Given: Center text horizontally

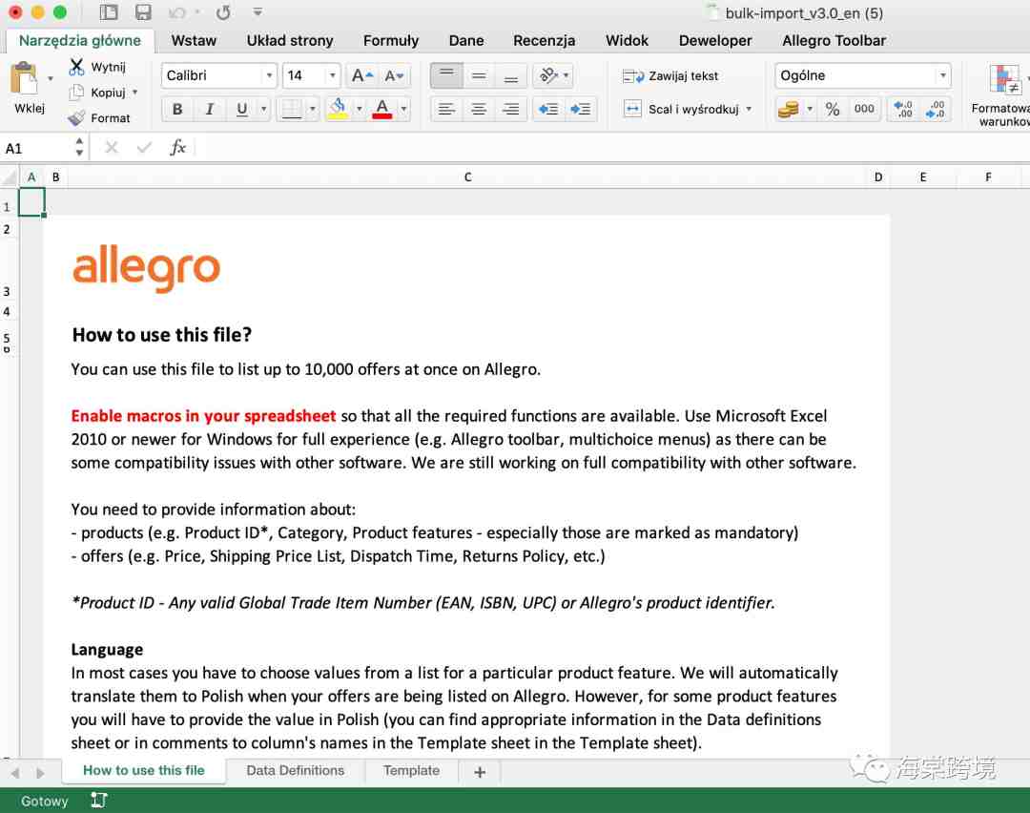Looking at the screenshot, I should (x=479, y=109).
